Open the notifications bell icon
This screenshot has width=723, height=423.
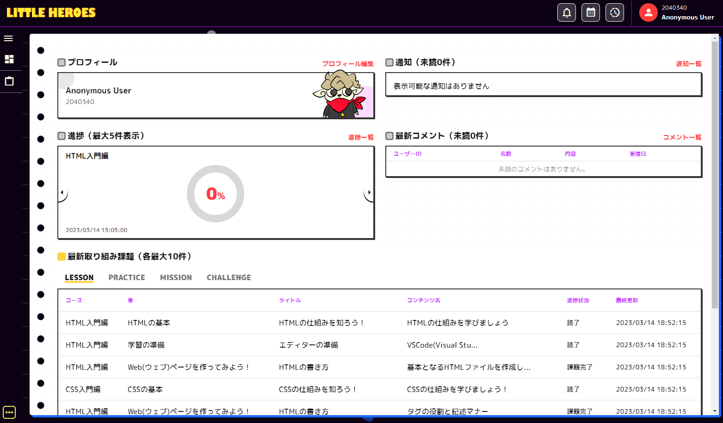pos(566,12)
